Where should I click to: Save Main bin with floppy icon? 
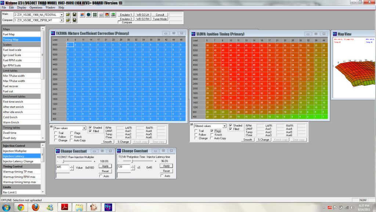point(75,15)
